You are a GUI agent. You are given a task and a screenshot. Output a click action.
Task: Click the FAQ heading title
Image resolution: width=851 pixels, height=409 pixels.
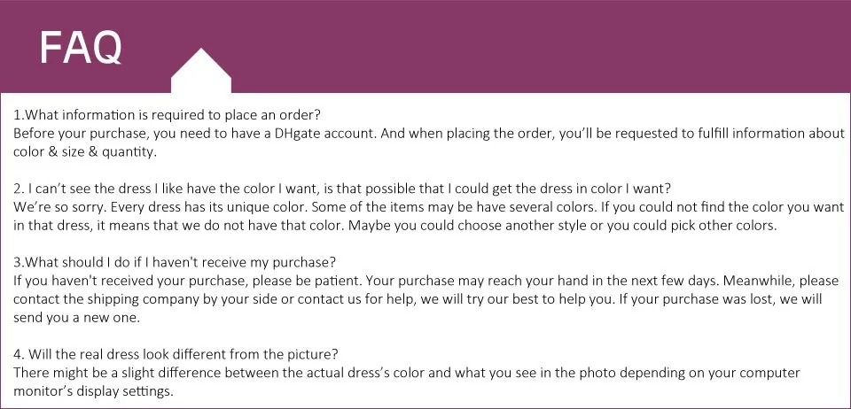tap(81, 48)
